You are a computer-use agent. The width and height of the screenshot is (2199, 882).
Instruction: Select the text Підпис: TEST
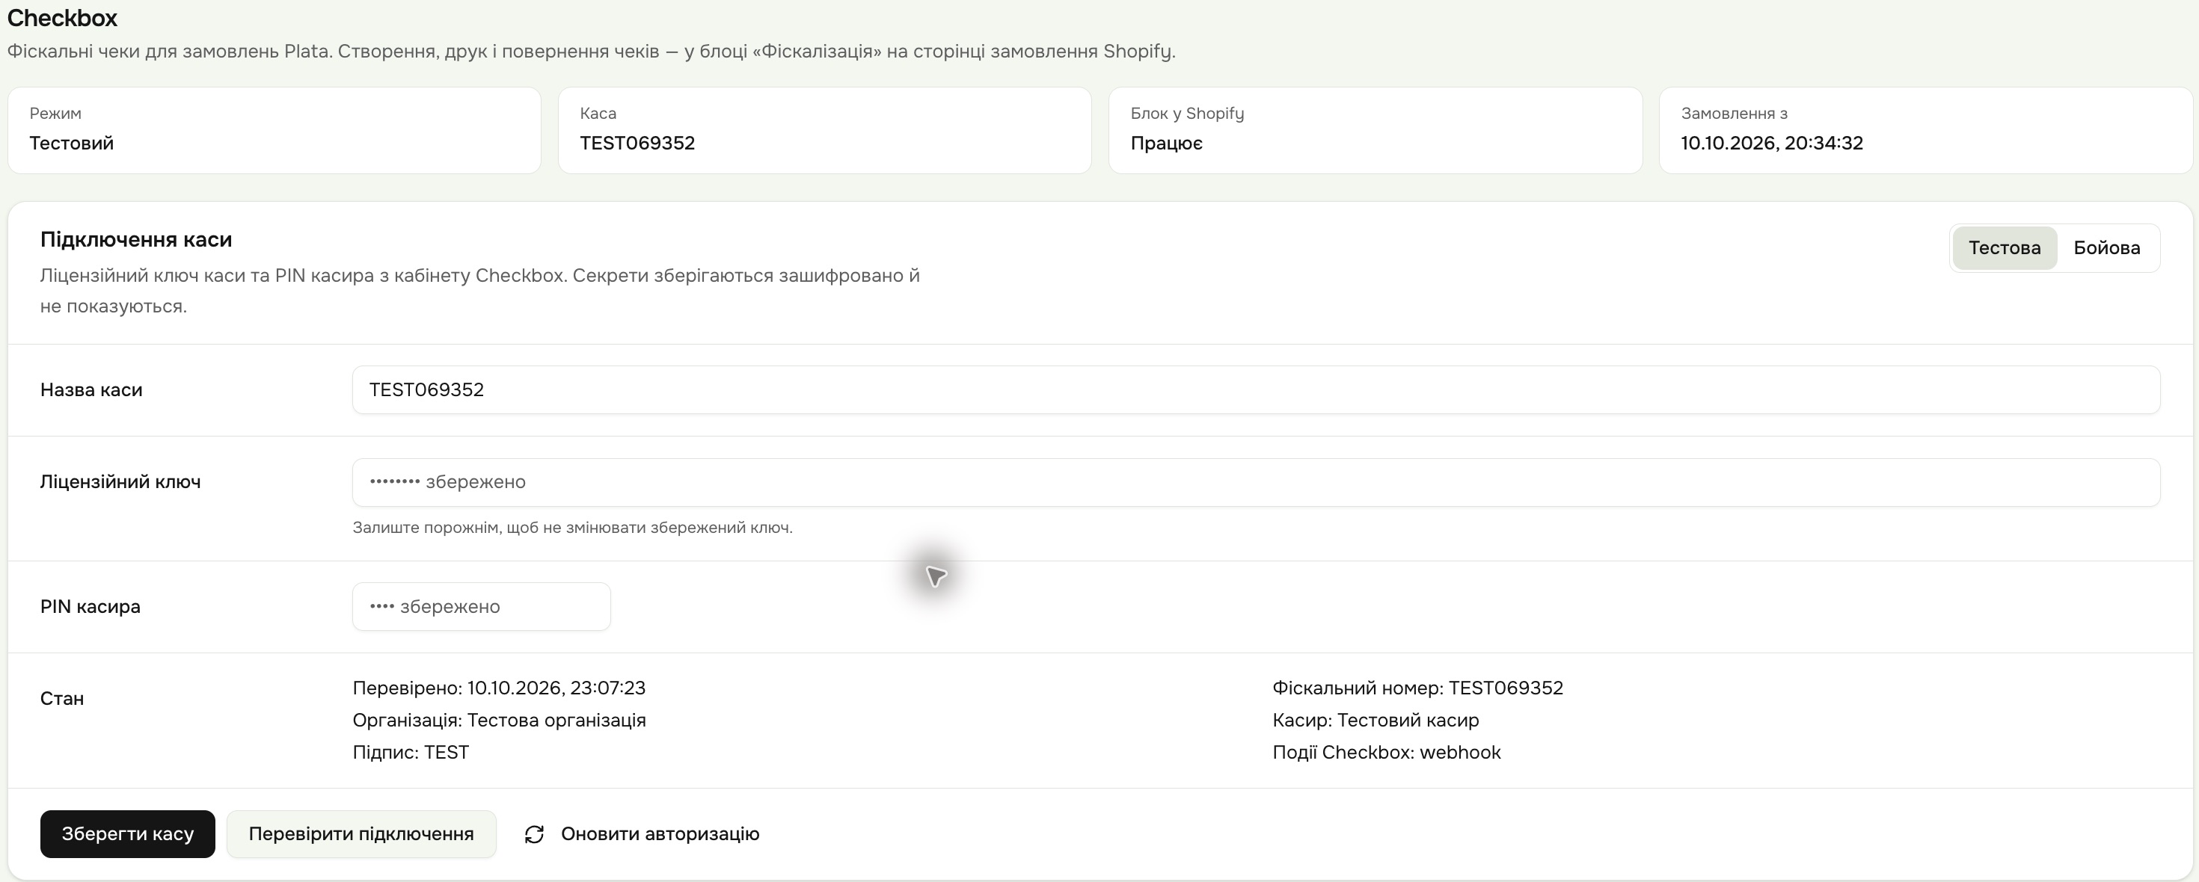[x=411, y=753]
